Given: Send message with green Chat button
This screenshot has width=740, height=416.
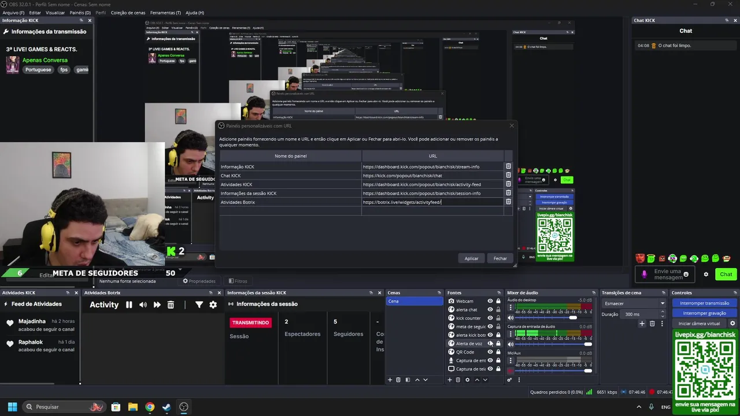Looking at the screenshot, I should 726,274.
